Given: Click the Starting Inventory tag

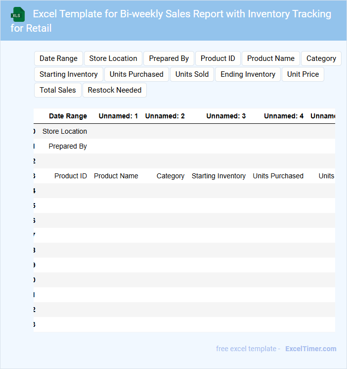Looking at the screenshot, I should (x=69, y=74).
